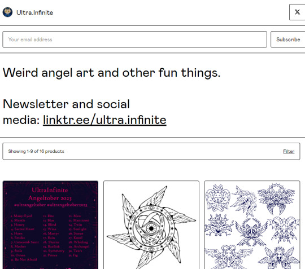Focus the Your email address field

[x=134, y=39]
